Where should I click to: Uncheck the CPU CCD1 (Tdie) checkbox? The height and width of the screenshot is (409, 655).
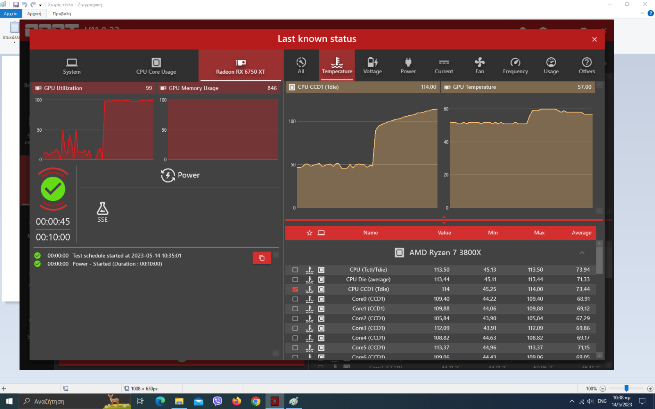point(295,289)
